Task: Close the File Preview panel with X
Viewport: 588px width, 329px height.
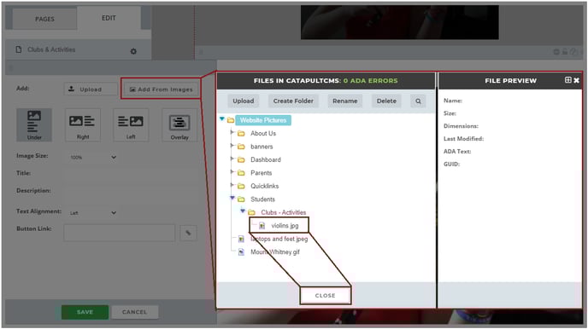Action: tap(577, 80)
